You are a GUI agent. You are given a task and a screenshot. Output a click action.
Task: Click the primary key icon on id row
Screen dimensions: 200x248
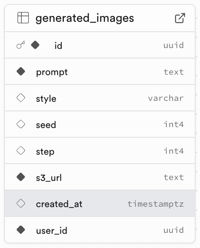[x=21, y=45]
